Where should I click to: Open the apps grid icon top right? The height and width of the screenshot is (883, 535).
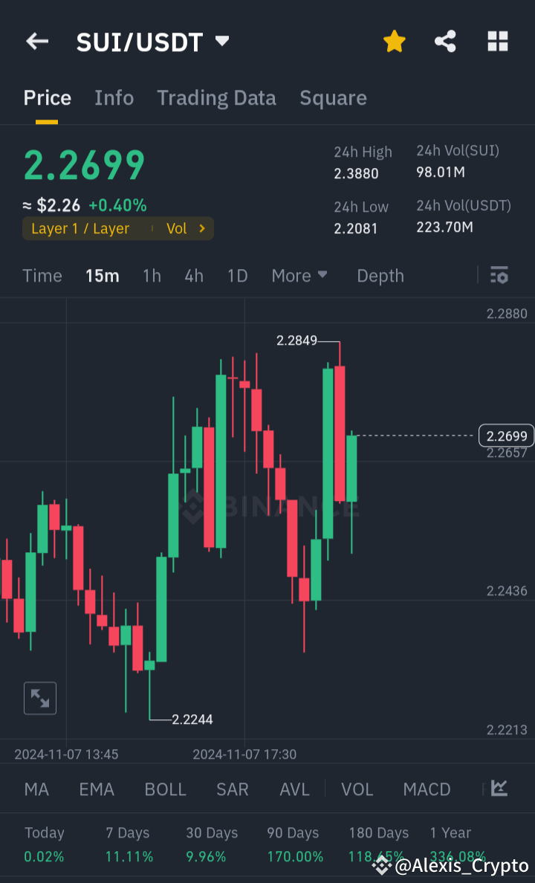click(x=497, y=41)
